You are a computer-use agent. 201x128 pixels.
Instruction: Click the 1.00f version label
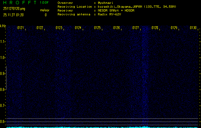click(x=44, y=3)
